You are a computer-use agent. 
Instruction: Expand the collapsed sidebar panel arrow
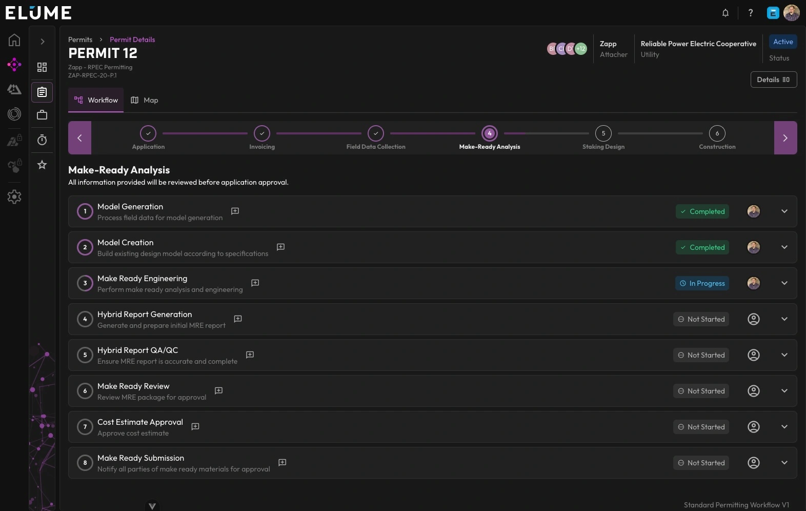coord(43,42)
